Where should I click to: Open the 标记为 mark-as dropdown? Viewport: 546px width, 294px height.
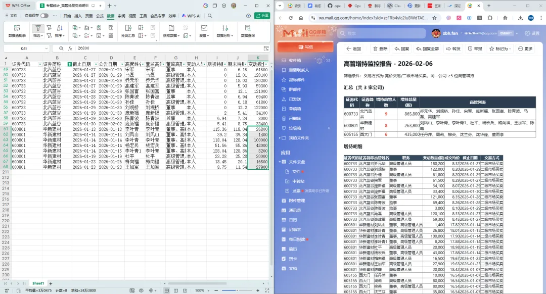pos(500,48)
